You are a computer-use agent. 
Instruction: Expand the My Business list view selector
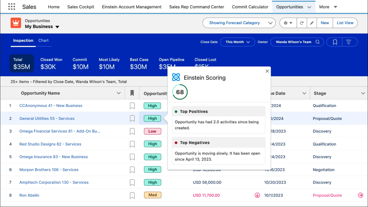(57, 27)
